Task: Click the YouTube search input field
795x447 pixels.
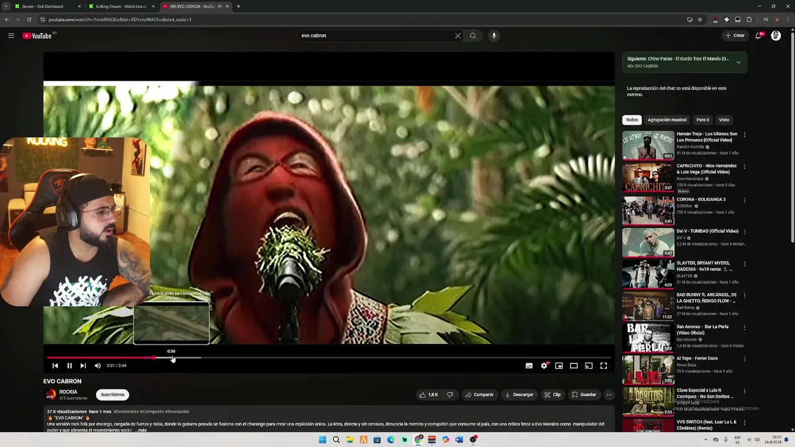Action: pyautogui.click(x=376, y=35)
